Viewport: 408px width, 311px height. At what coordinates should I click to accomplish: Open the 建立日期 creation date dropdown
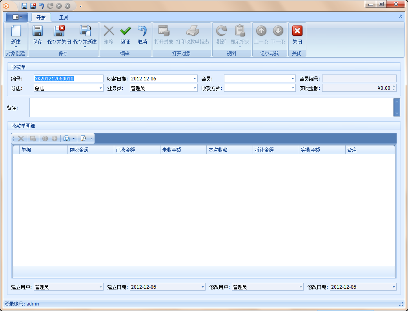(203, 287)
